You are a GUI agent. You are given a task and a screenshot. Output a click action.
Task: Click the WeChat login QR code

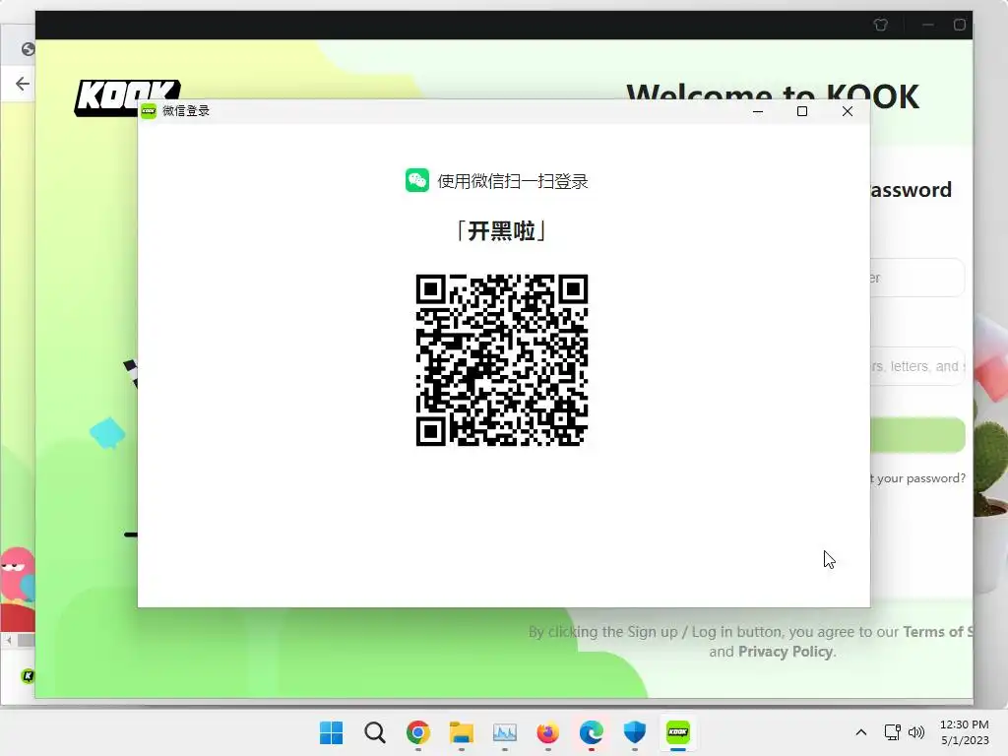click(x=501, y=360)
